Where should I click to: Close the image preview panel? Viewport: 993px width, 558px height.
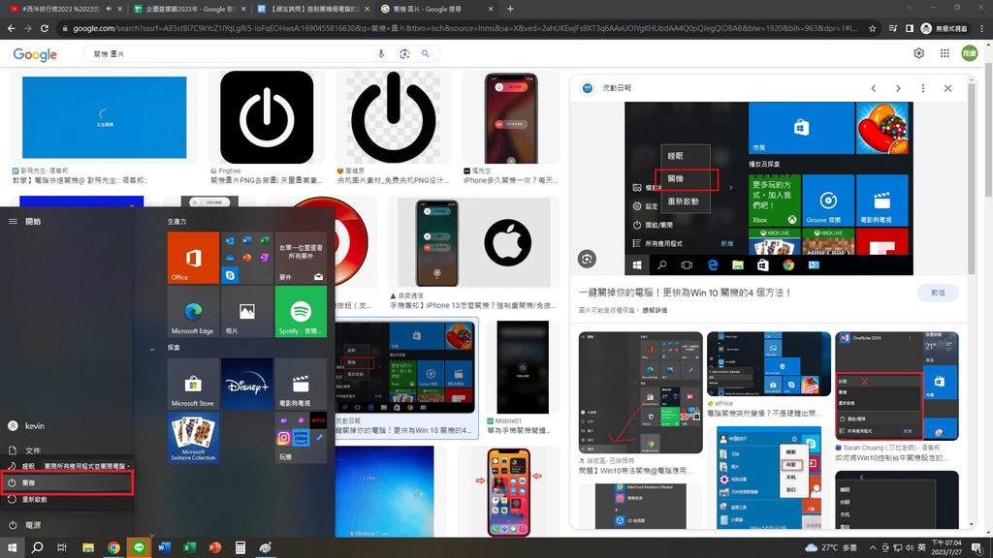(x=948, y=88)
